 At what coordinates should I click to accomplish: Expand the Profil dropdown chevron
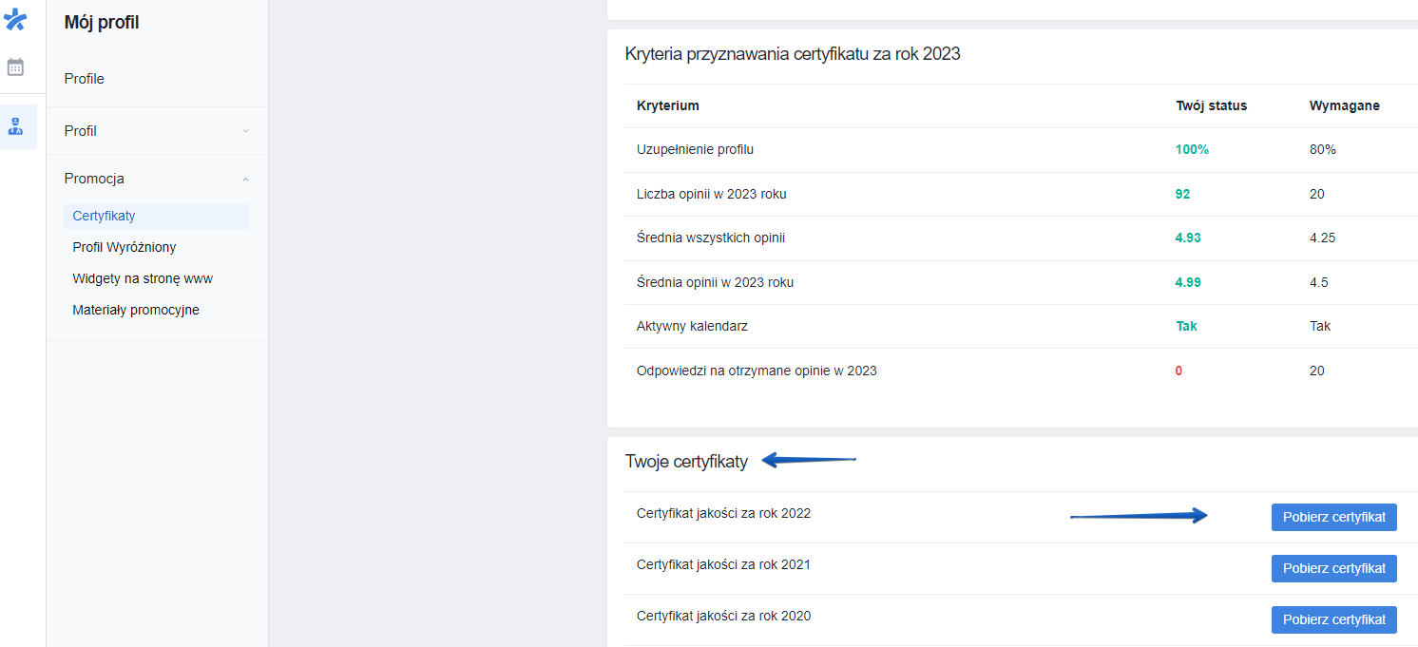coord(245,130)
